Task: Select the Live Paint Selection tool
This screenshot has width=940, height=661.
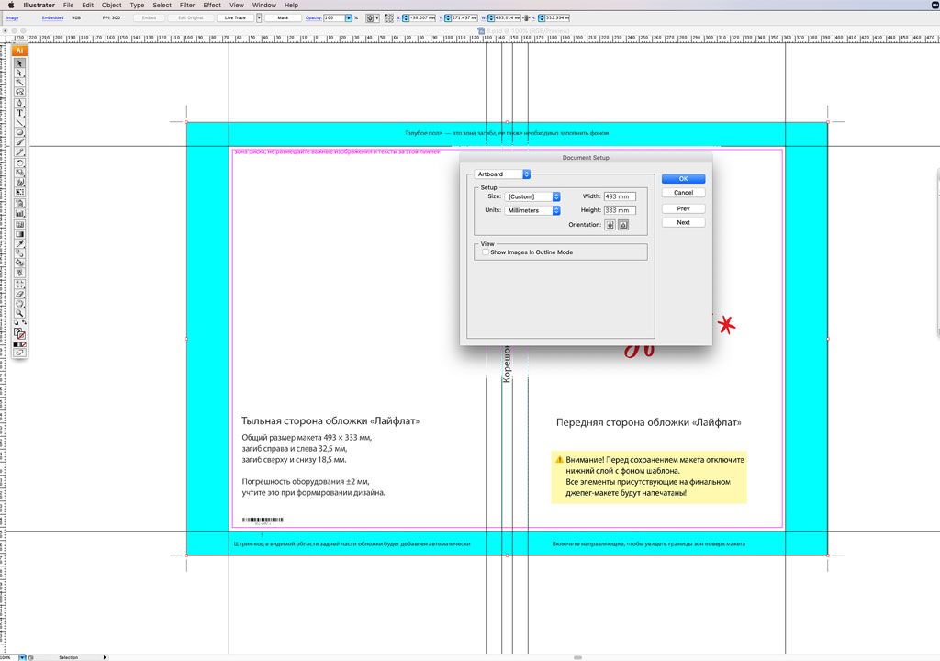Action: [x=20, y=273]
